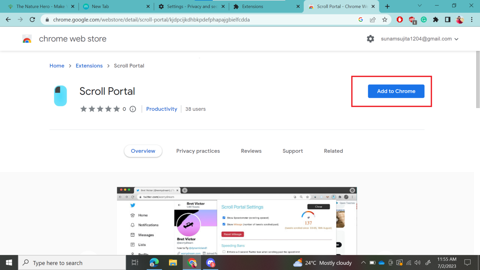Open the weather widget 24°C
This screenshot has height=270, width=480.
(x=322, y=263)
